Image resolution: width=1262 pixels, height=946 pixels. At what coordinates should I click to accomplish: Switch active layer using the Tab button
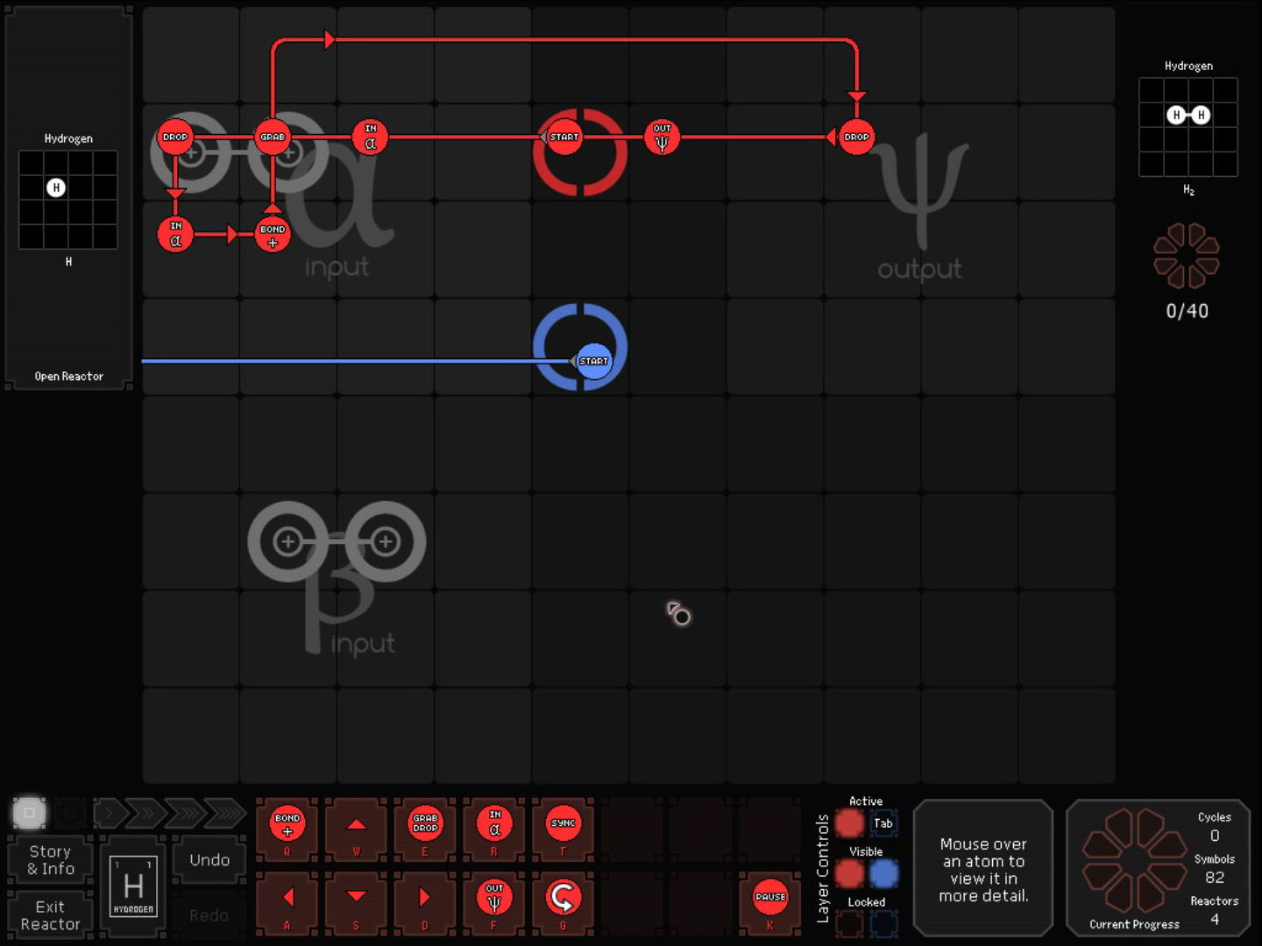point(883,823)
